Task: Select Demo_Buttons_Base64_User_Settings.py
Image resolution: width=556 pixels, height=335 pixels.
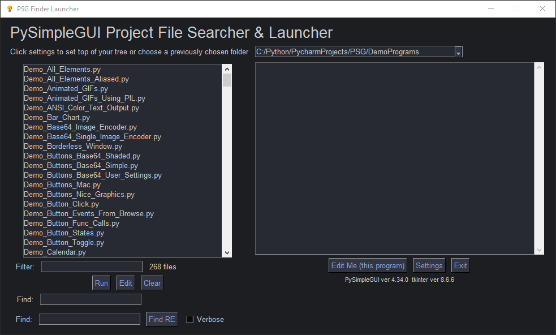Action: 123,175
